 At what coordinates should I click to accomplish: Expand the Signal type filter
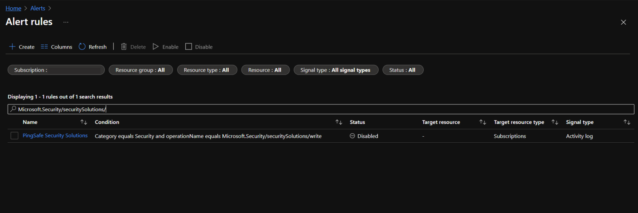(336, 70)
